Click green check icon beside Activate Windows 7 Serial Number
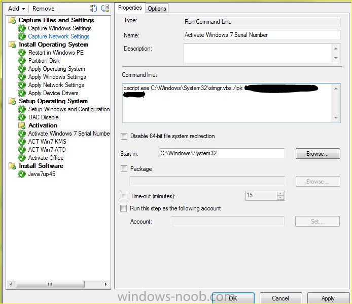352x304 pixels. (22, 134)
